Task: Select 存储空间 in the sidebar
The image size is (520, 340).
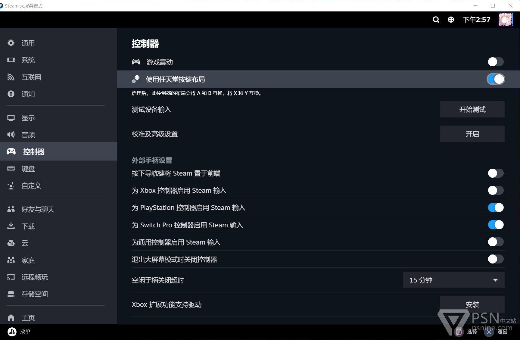Action: point(58,294)
